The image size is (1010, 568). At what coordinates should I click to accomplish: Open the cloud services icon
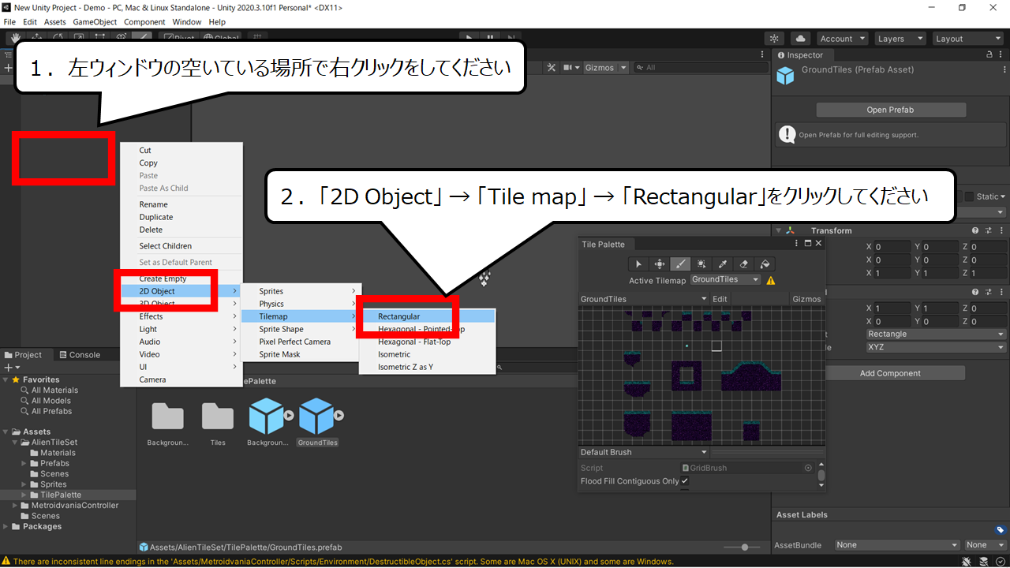(x=800, y=39)
